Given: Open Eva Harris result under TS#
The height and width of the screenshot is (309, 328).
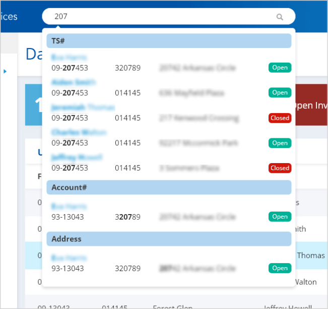Looking at the screenshot, I should point(69,58).
